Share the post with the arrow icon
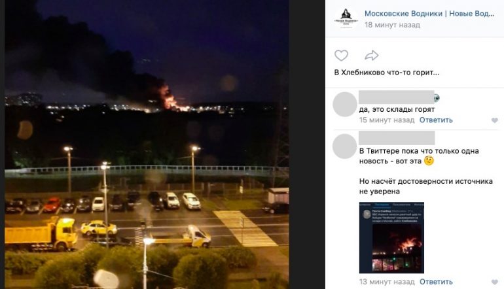This screenshot has width=504, height=289. point(371,56)
